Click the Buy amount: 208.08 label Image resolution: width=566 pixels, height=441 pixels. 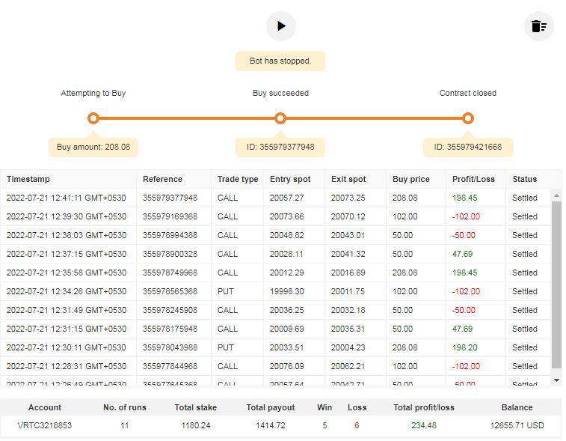pos(93,147)
